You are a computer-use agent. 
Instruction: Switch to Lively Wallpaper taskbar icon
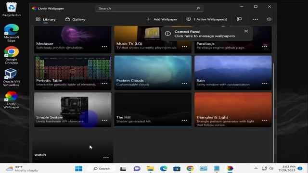pos(230,169)
